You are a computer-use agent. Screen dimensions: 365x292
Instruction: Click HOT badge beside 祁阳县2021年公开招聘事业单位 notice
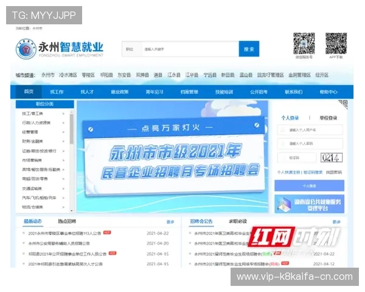pyautogui.click(x=113, y=253)
